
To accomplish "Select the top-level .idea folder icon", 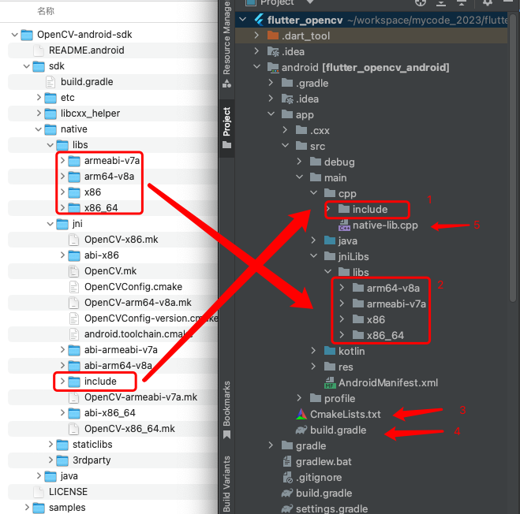I will coord(273,51).
